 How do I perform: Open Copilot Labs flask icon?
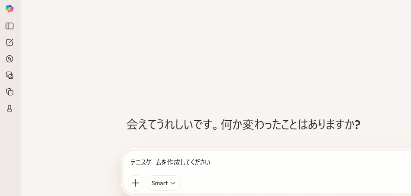10,108
